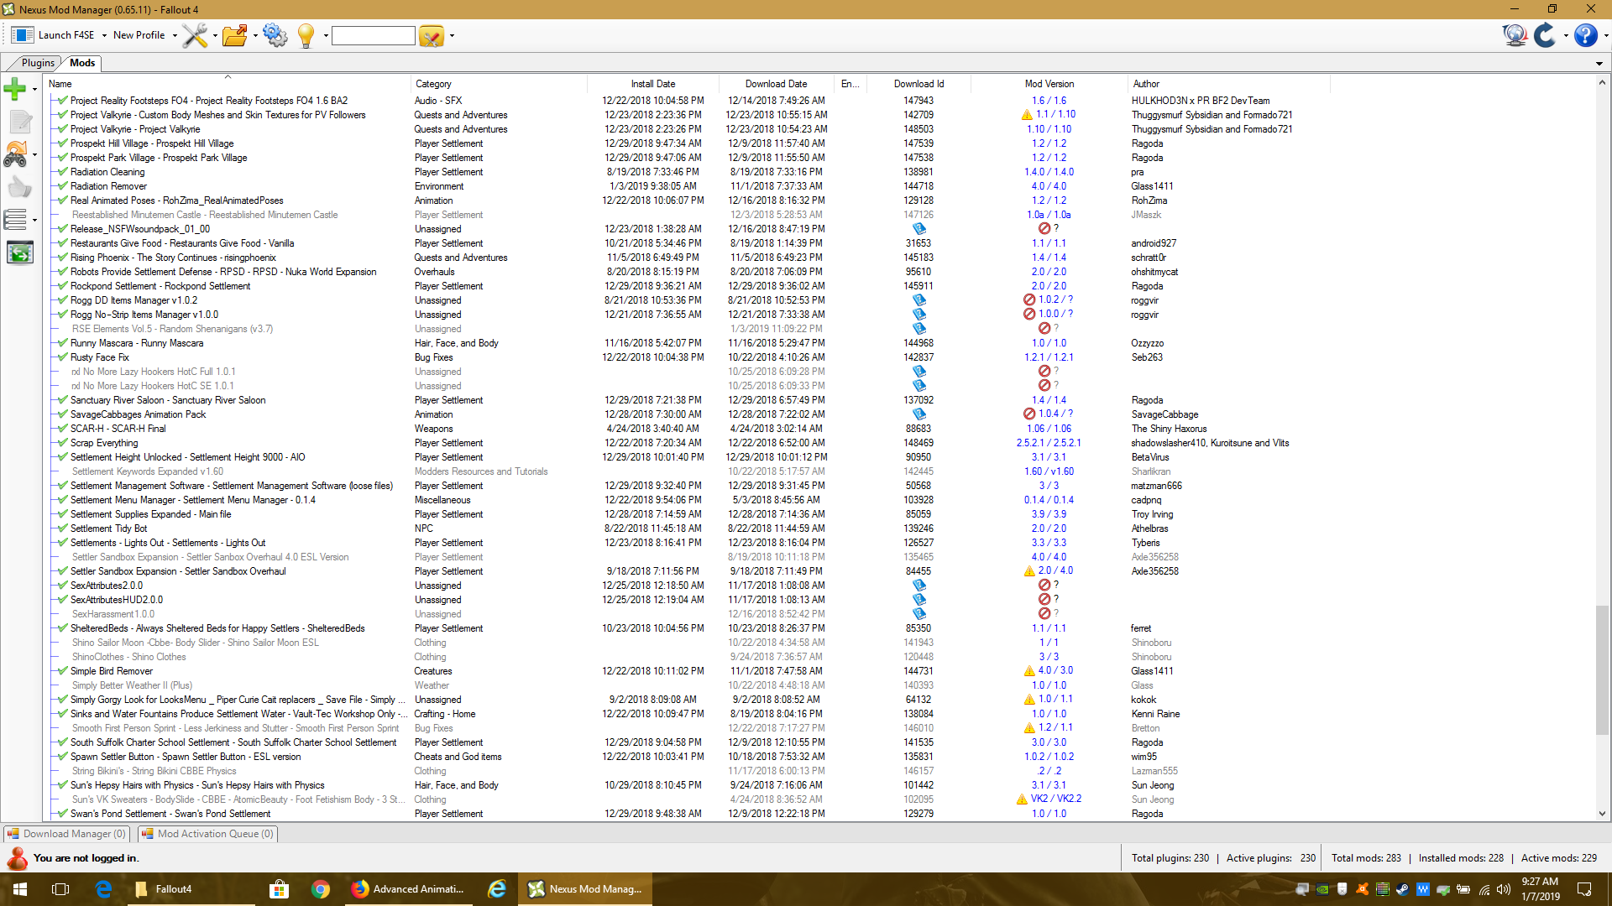Click the Launch F4SE game icon

[x=23, y=35]
